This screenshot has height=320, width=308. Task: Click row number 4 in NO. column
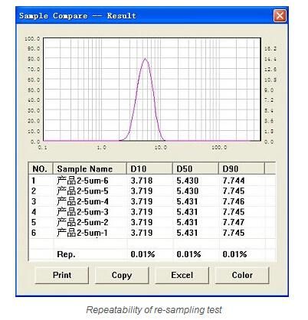click(34, 212)
